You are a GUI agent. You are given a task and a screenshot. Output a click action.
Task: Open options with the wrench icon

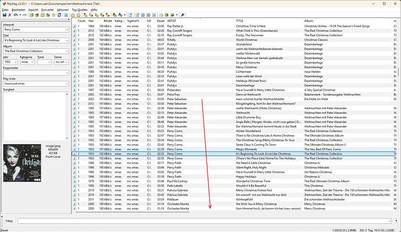pos(182,15)
